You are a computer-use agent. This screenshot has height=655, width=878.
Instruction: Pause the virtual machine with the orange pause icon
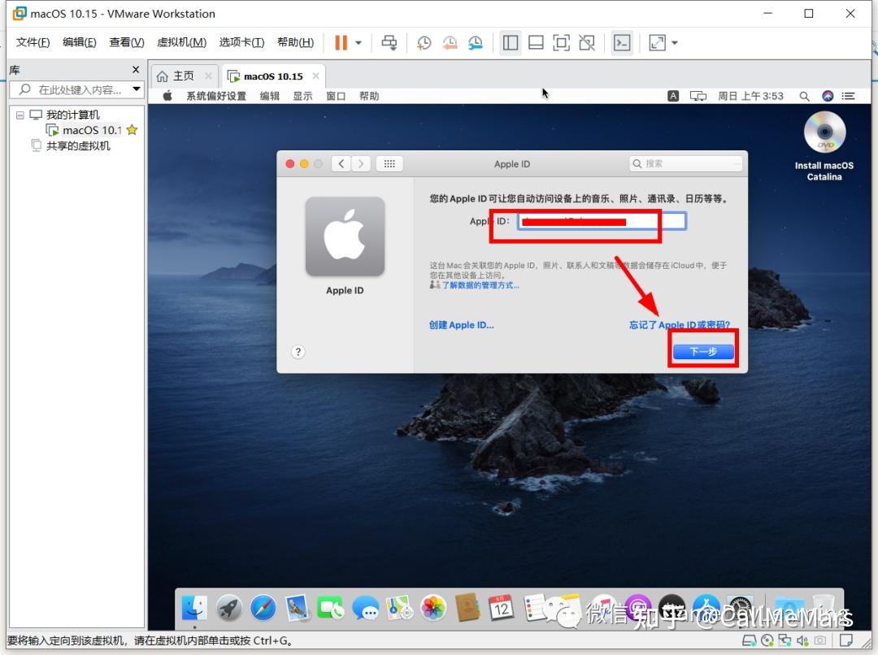341,42
